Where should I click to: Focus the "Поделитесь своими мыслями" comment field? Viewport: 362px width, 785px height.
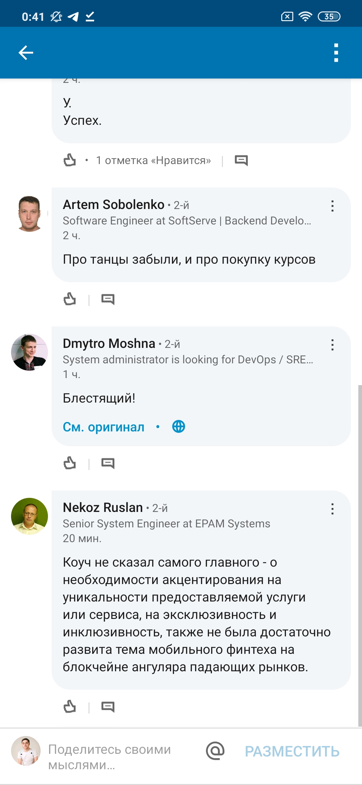coord(114,757)
